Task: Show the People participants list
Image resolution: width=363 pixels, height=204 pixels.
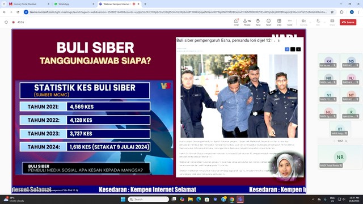Action: 247,22
